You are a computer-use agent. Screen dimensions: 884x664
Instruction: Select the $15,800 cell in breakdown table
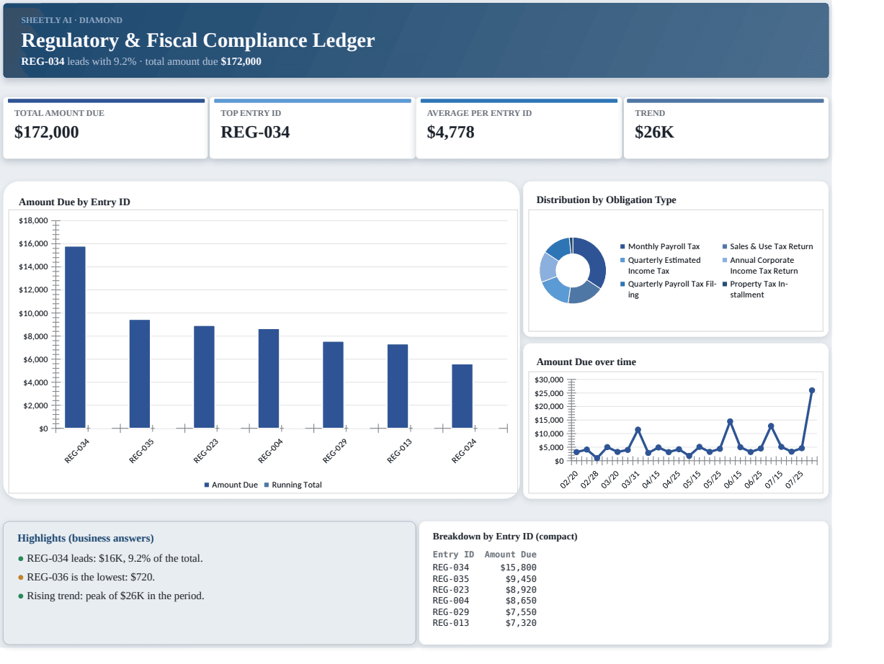[519, 567]
